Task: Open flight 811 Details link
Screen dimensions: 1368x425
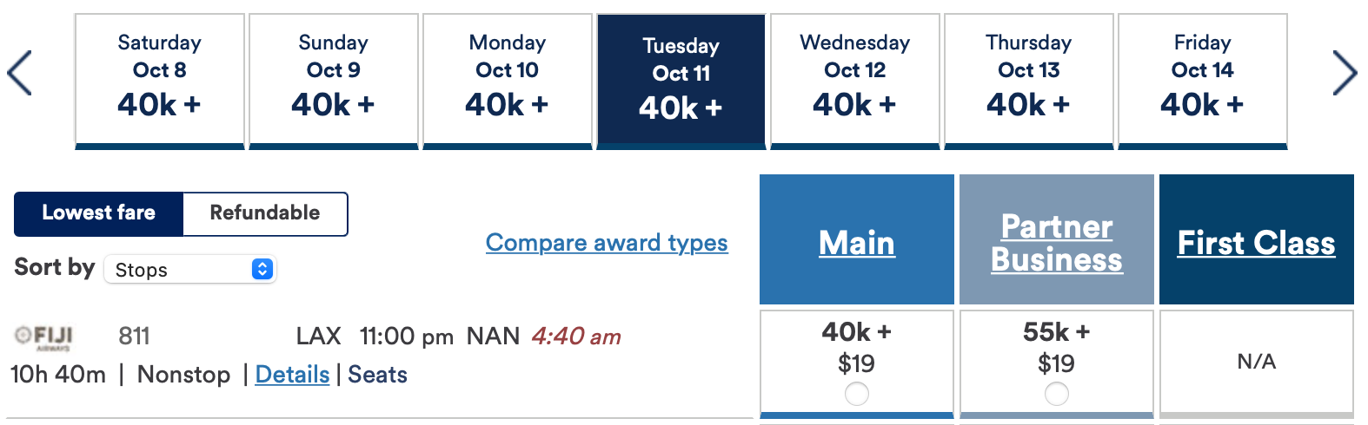Action: (x=292, y=375)
